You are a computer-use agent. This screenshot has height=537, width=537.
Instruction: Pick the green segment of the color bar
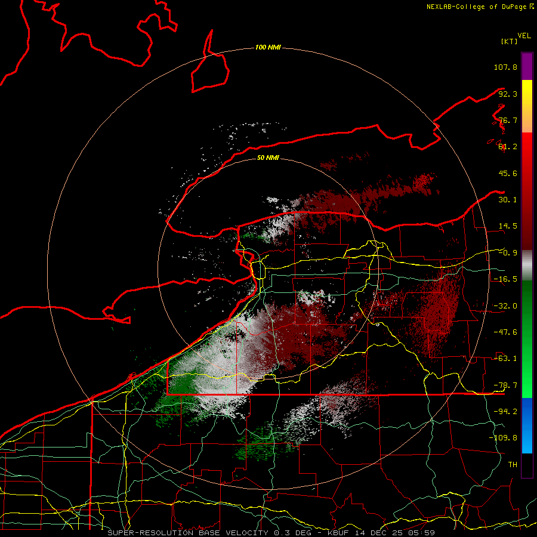point(527,339)
